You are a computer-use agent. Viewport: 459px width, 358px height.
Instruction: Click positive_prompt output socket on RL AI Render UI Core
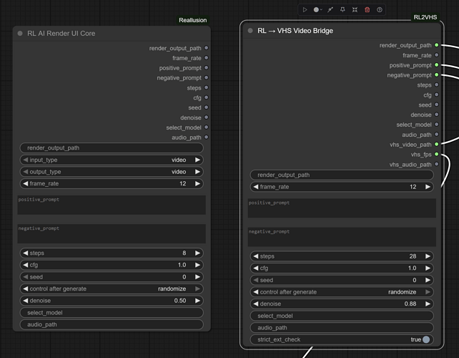[x=207, y=68]
